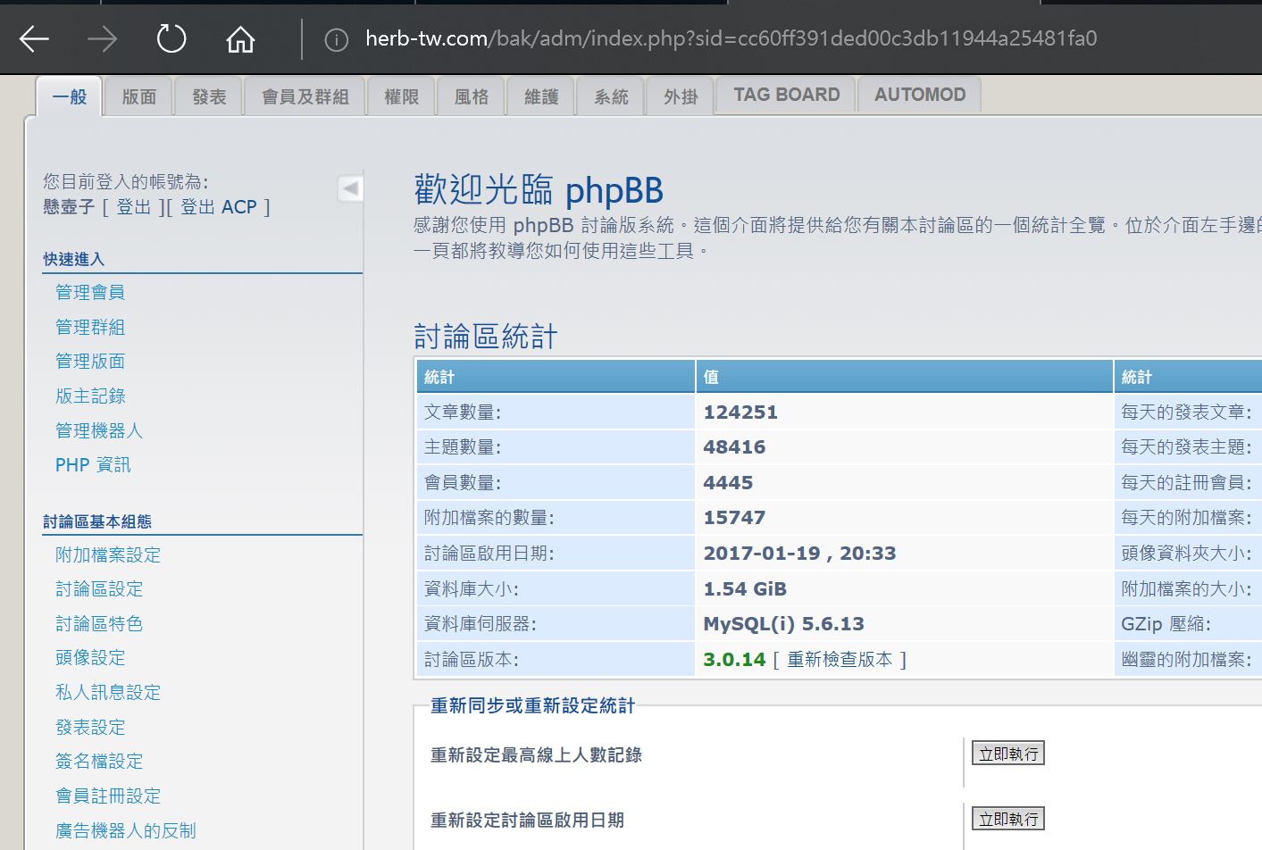Screen dimensions: 1262x850
Task: Open 附加檔案設定 settings link
Action: click(x=108, y=554)
